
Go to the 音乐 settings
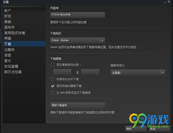click(x=24, y=61)
